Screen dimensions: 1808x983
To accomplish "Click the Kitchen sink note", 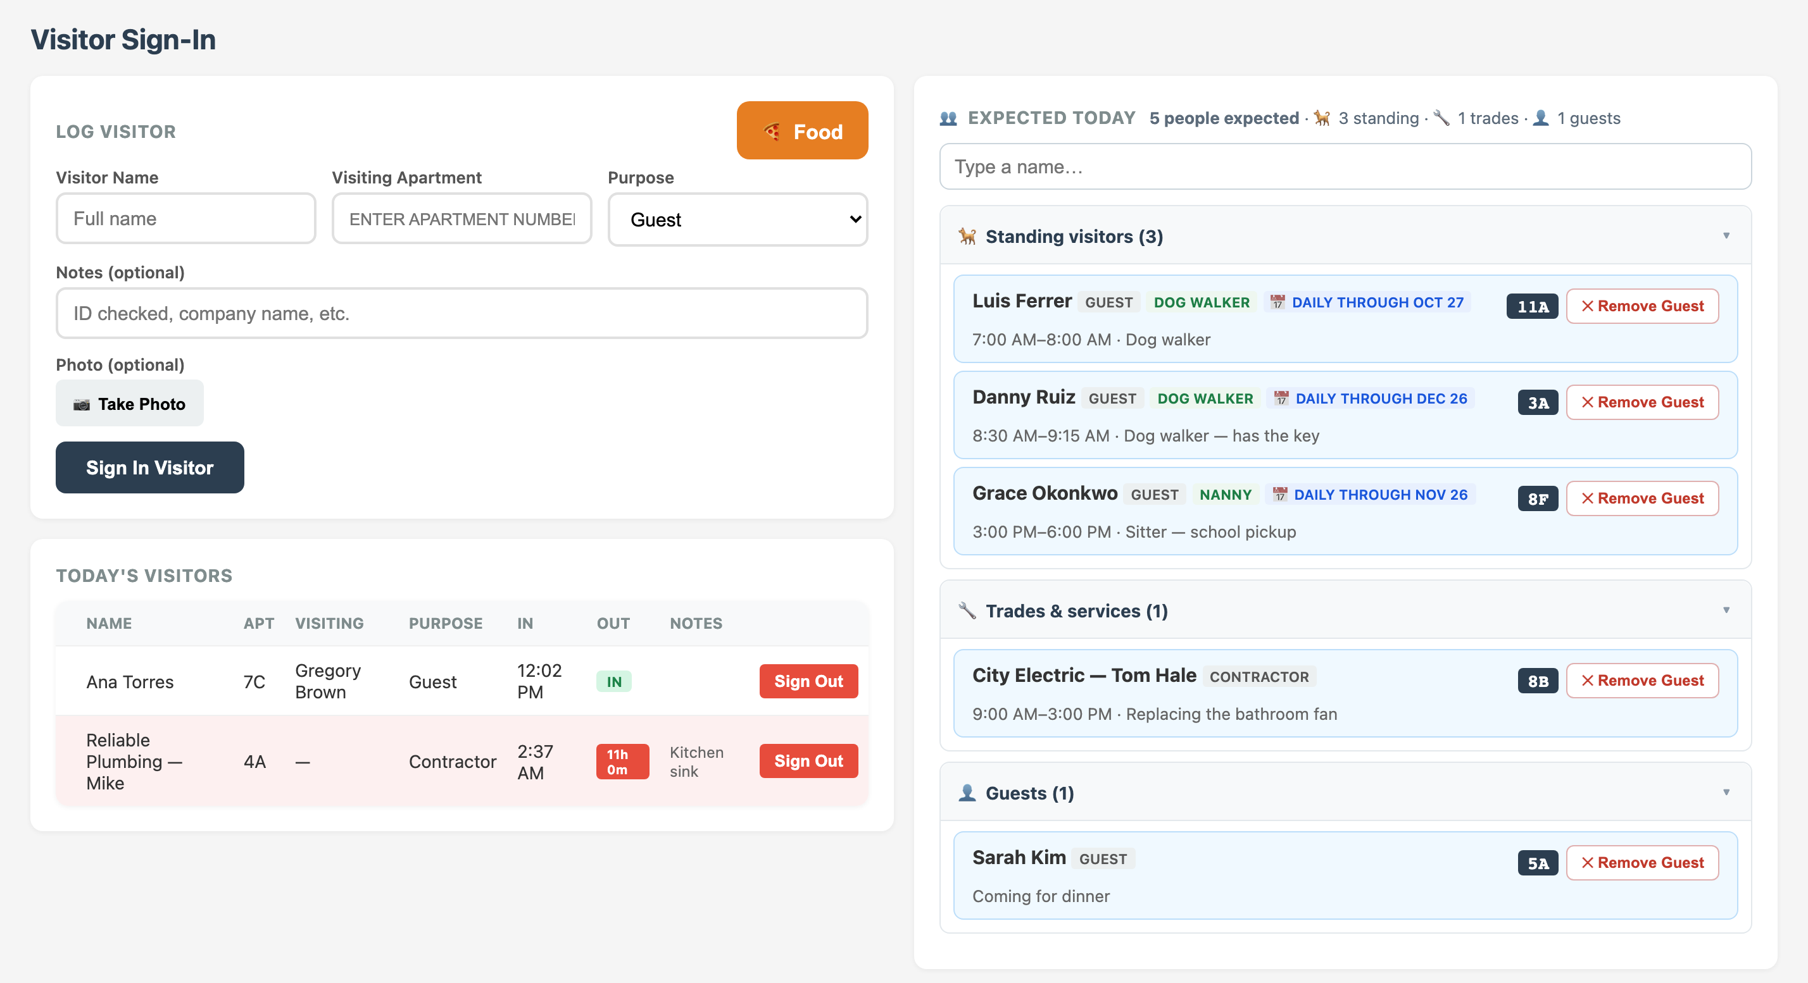I will [x=696, y=762].
